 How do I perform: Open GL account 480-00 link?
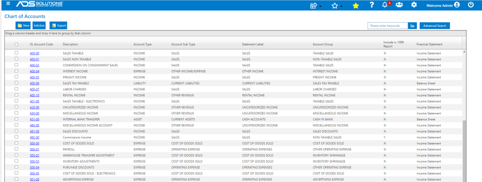pos(34,125)
